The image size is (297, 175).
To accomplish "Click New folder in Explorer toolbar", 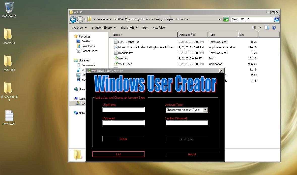I will pos(159,28).
